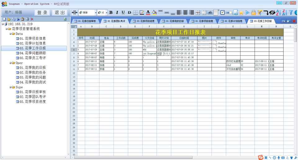The height and width of the screenshot is (160, 298).
Task: Pick the fill color paint bucket
Action: pos(154,12)
